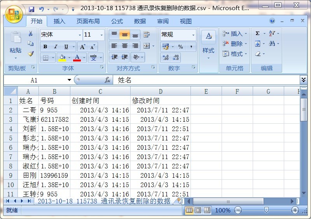Open the Name Box dropdown arrow
Image resolution: width=311 pixels, height=219 pixels.
(69, 80)
